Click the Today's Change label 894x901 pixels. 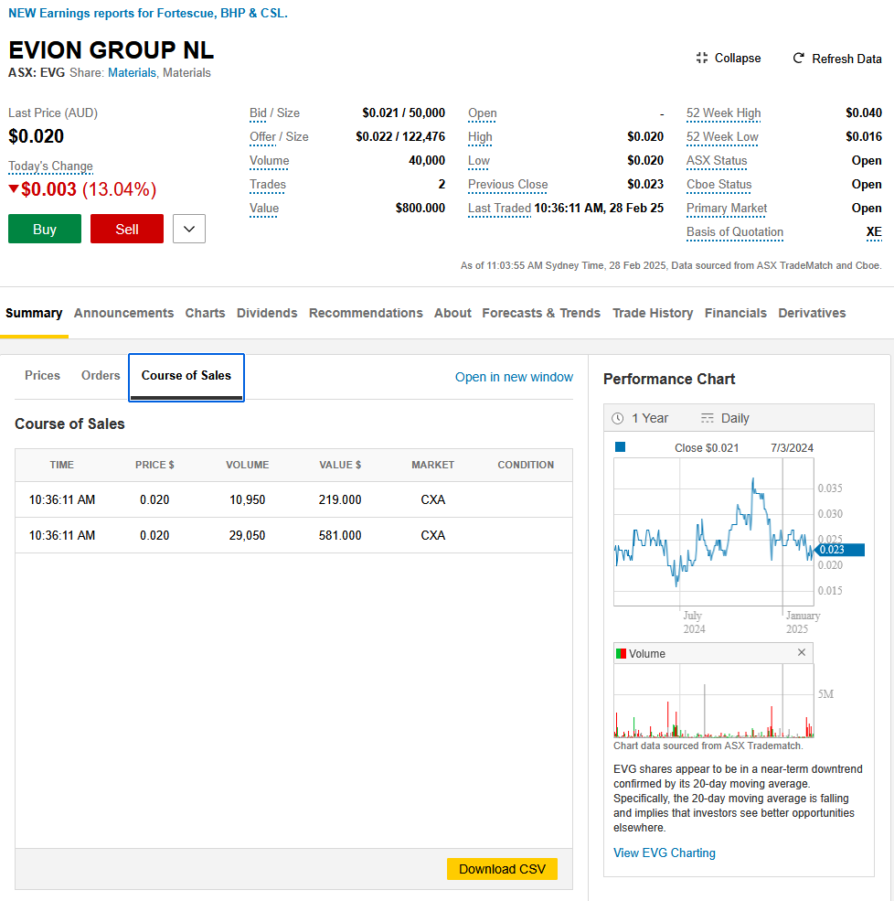click(50, 166)
